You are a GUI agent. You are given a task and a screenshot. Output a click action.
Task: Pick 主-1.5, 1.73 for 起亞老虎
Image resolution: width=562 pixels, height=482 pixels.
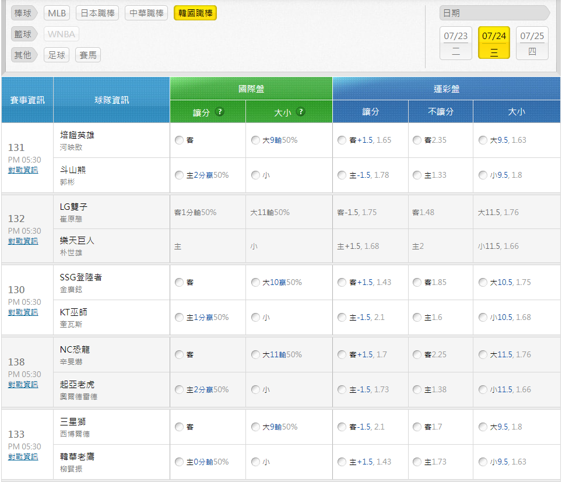[x=342, y=389]
